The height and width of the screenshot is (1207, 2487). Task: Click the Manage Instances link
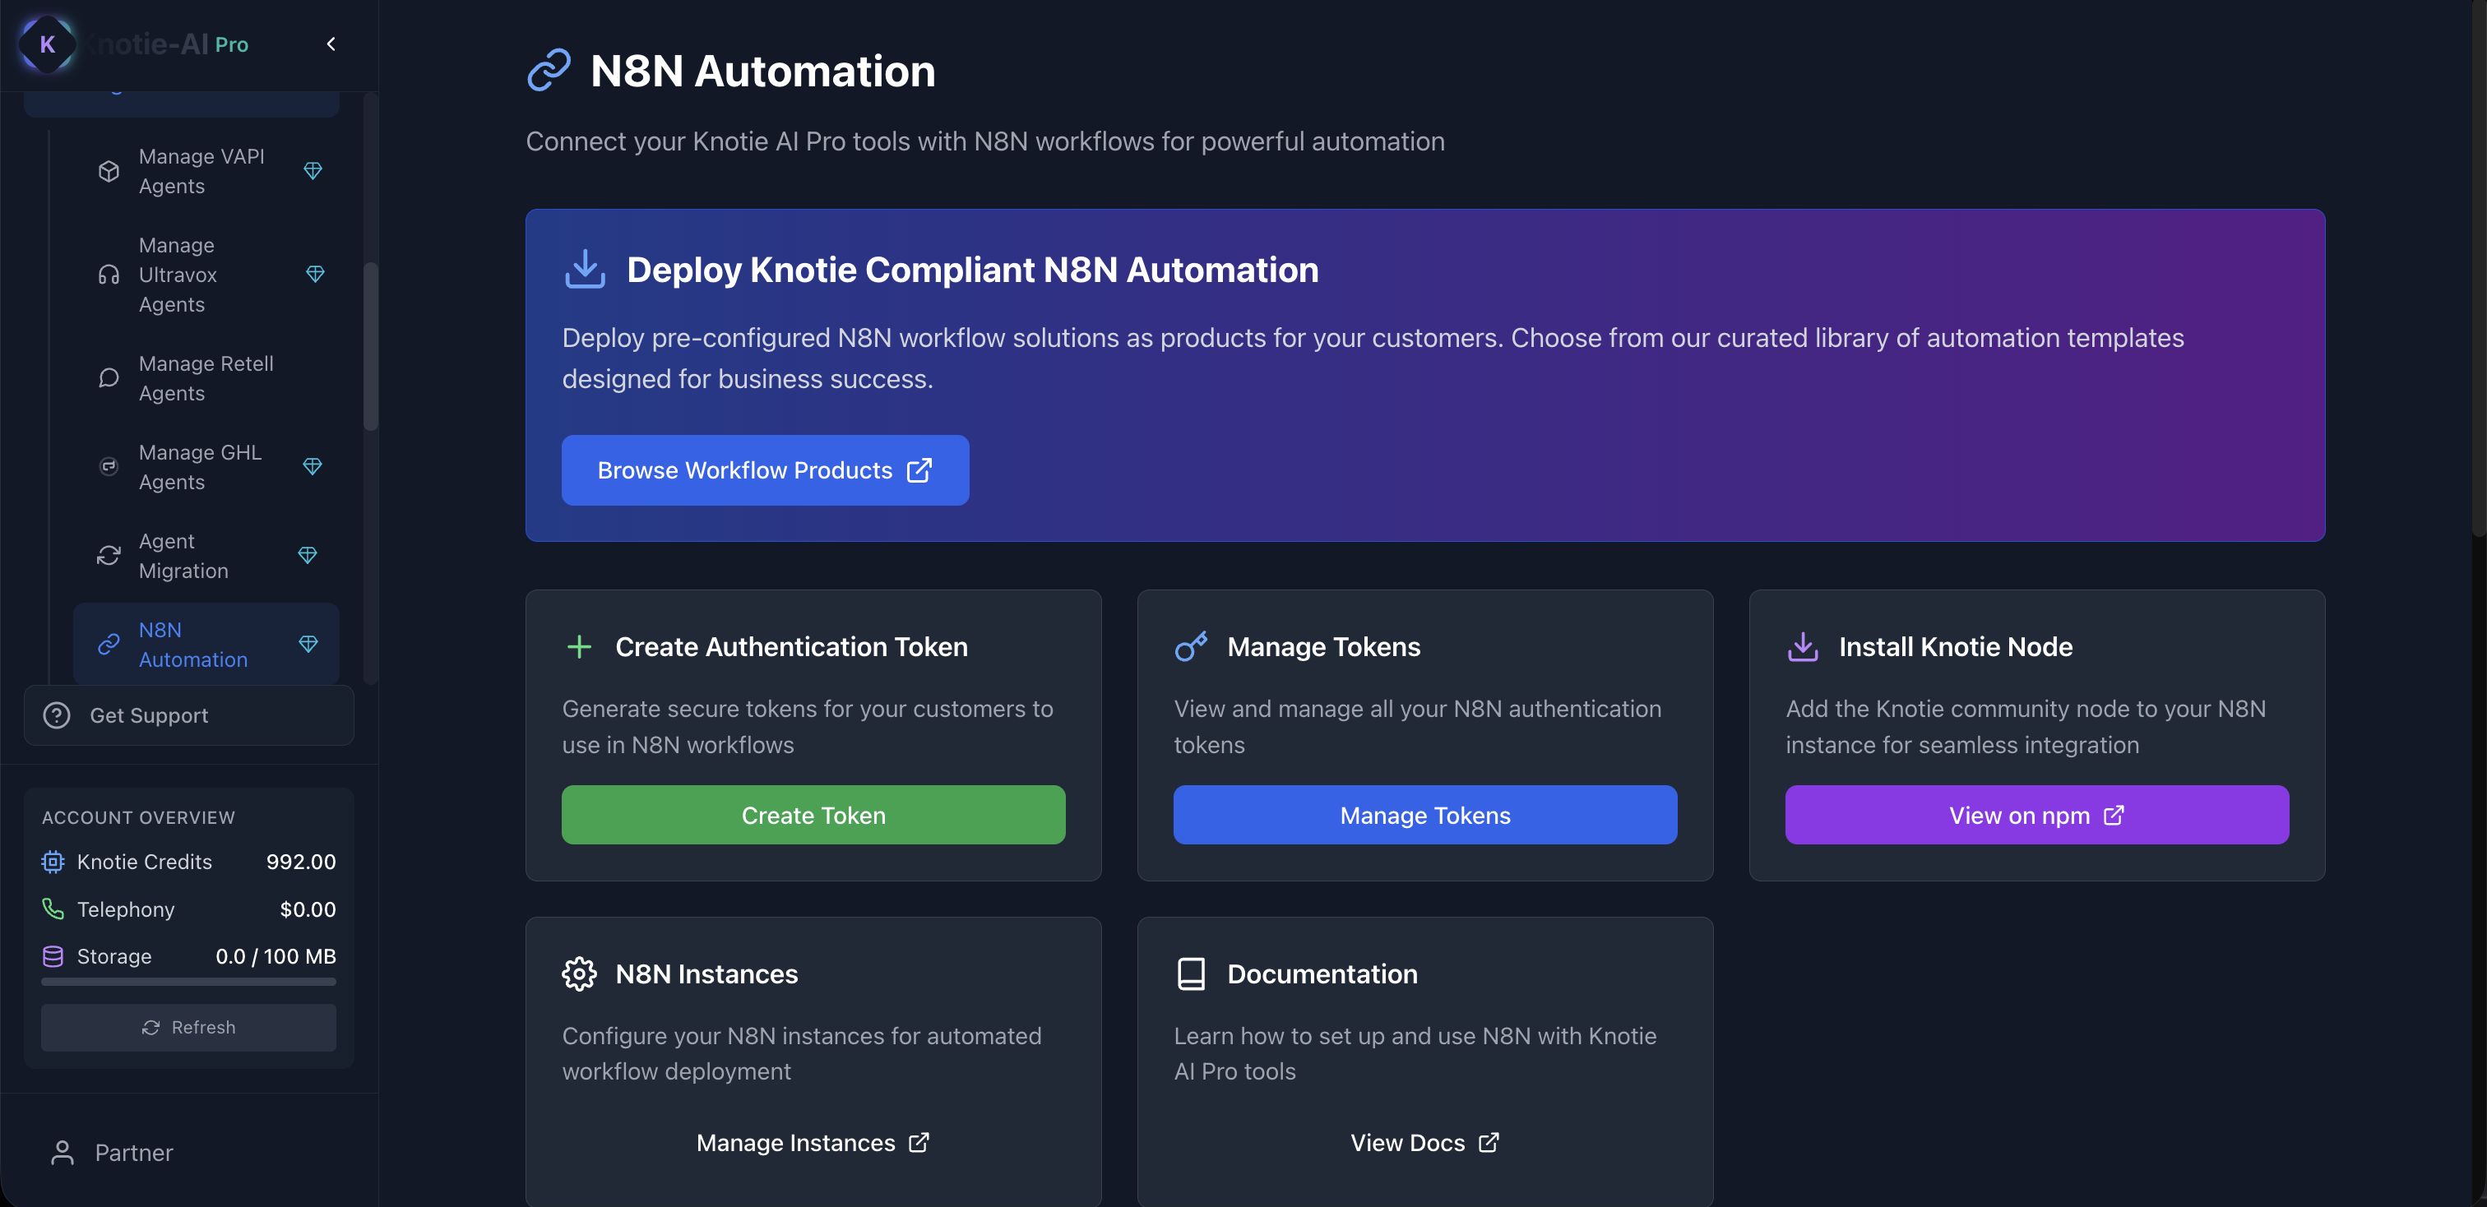point(812,1142)
